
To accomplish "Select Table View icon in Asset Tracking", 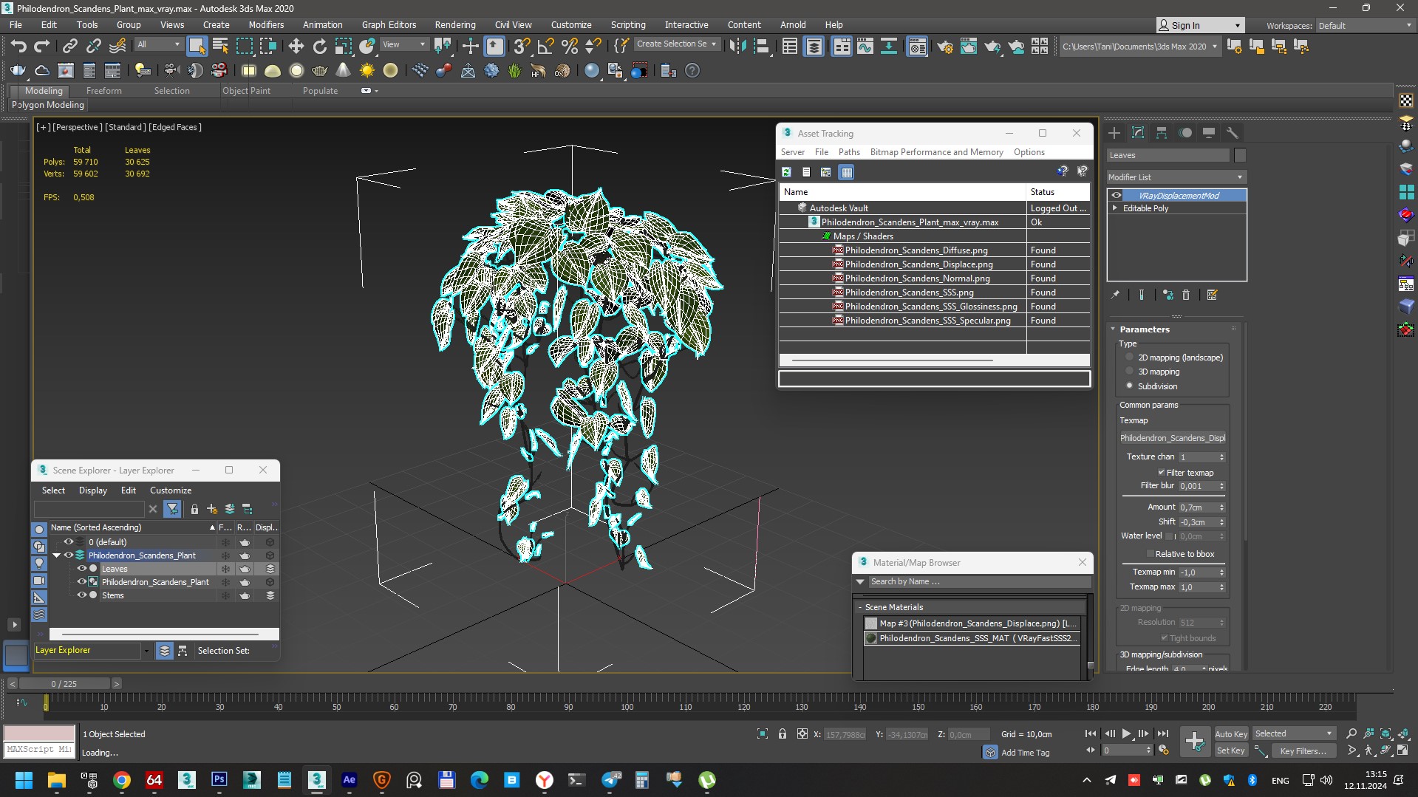I will click(x=847, y=172).
